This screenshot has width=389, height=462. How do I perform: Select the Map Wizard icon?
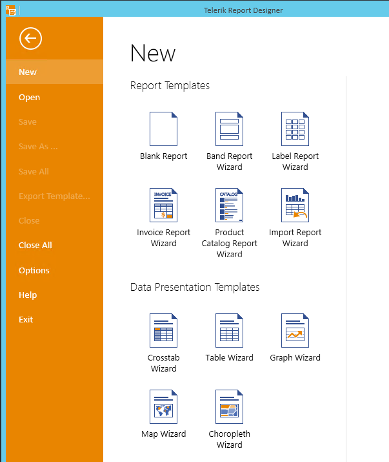pos(163,407)
